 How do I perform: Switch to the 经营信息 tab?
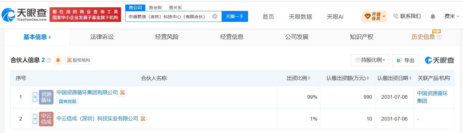(x=232, y=37)
